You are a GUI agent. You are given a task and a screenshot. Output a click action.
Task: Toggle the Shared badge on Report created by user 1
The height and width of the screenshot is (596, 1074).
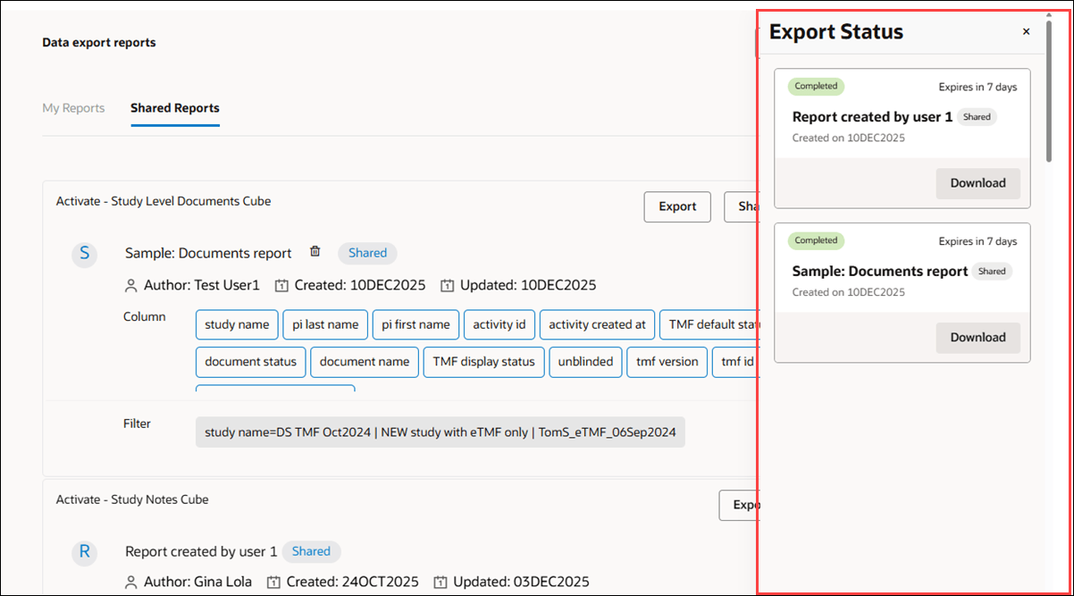tap(311, 551)
